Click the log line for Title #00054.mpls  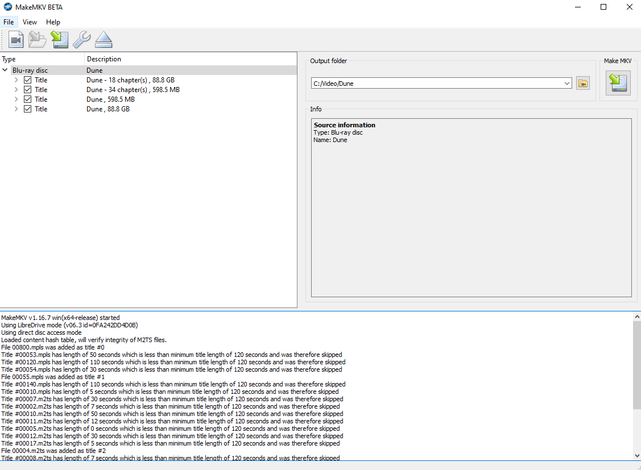pos(172,369)
